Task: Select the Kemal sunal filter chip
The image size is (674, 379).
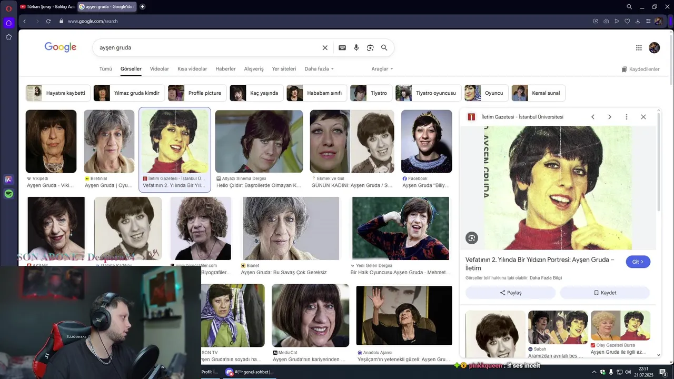Action: [538, 93]
